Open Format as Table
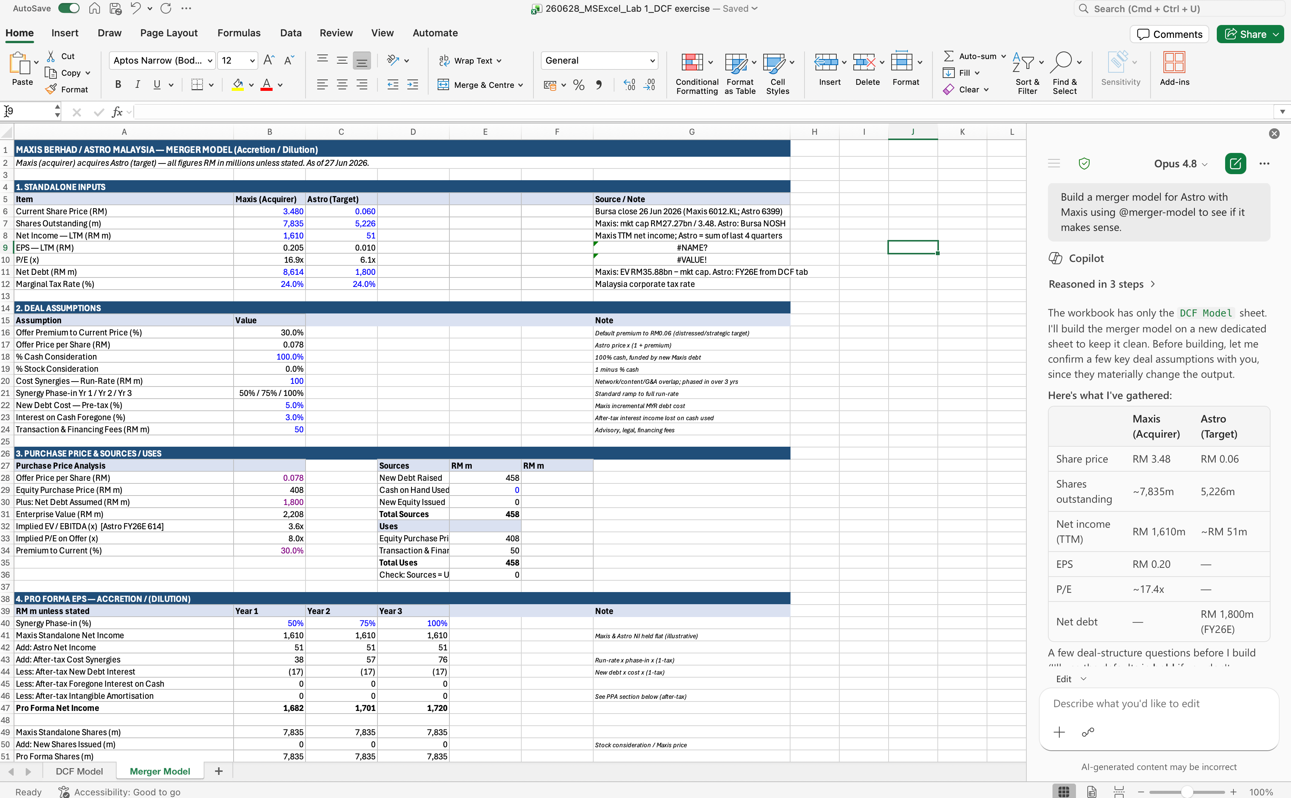 pos(740,73)
